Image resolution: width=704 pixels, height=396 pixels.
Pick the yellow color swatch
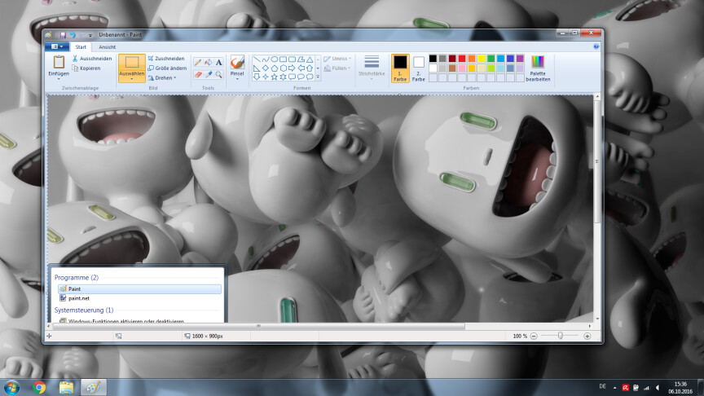tap(482, 59)
